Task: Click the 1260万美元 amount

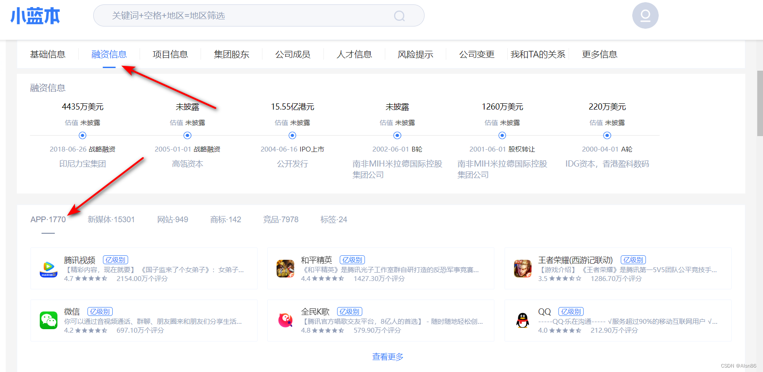Action: (502, 107)
